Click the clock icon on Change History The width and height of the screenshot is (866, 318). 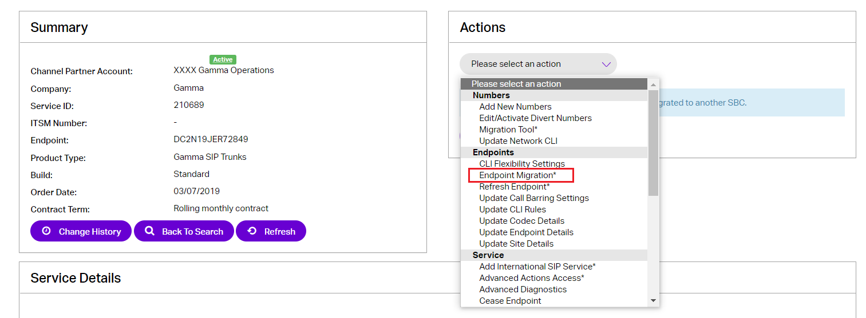(x=47, y=231)
